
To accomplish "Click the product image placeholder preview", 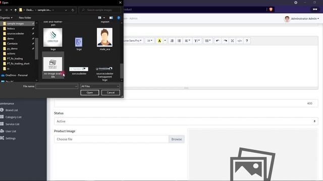I will 253,155.
